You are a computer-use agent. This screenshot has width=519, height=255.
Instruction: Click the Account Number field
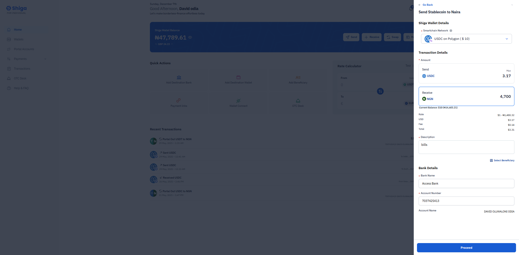(x=466, y=201)
